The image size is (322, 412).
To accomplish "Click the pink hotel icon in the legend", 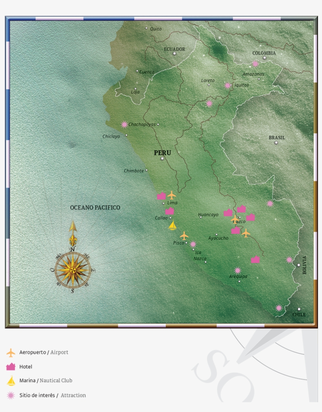I will pyautogui.click(x=11, y=366).
